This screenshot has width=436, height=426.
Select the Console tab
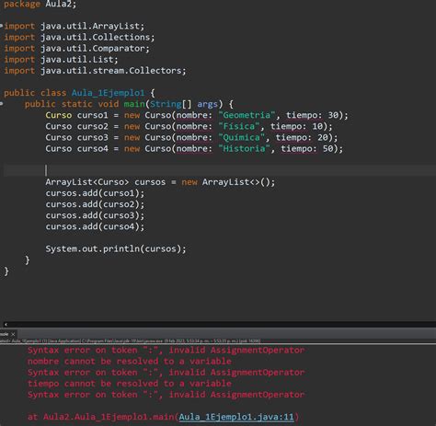pos(5,334)
